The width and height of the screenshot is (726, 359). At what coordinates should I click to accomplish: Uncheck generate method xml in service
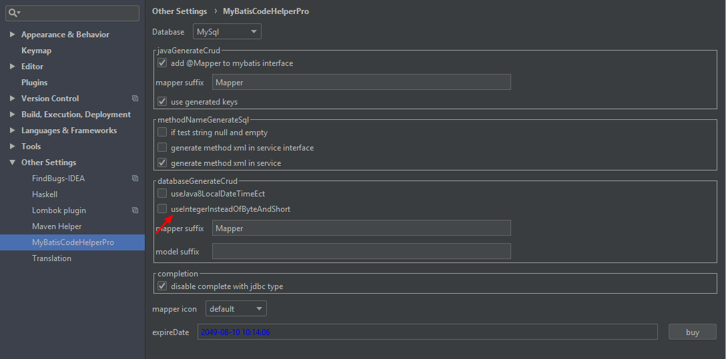(x=162, y=163)
